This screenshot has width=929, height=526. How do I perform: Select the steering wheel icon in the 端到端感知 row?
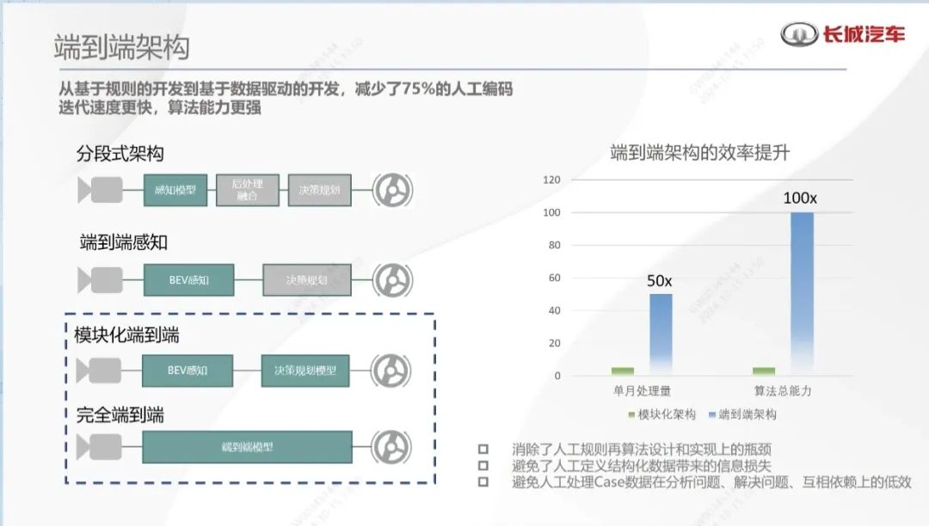(392, 280)
